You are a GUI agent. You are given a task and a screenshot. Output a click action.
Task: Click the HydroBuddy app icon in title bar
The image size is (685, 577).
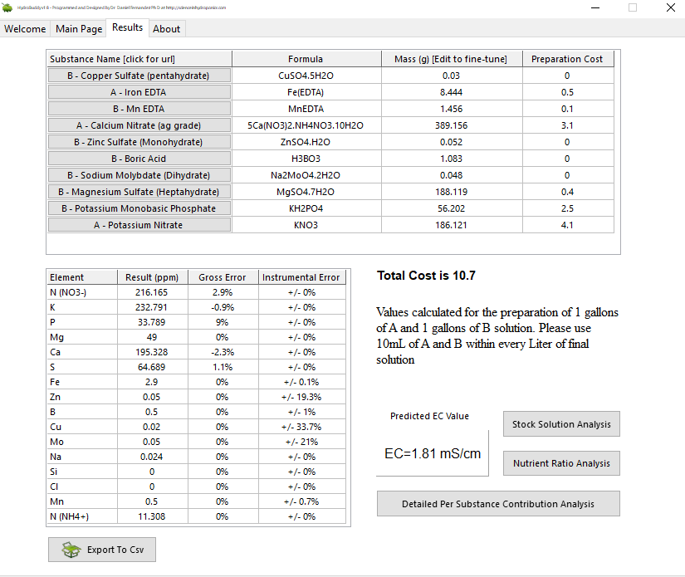point(7,7)
